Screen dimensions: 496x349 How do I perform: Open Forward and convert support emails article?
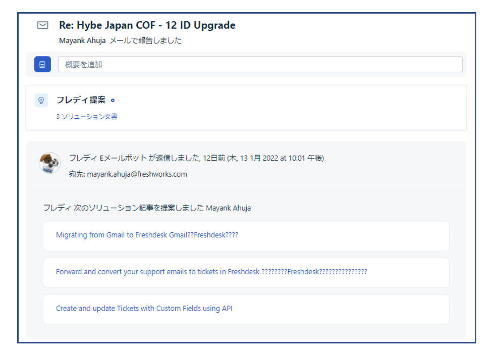(x=211, y=272)
